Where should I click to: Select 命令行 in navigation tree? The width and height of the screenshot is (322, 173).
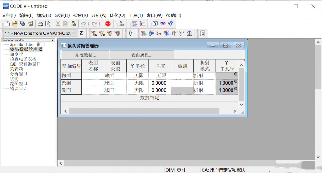coord(16,54)
